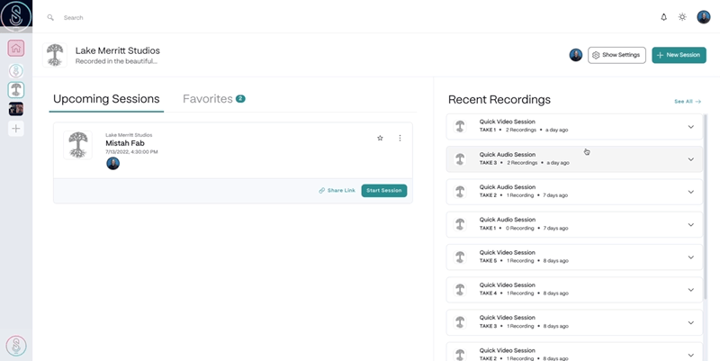Viewport: 720px width, 361px height.
Task: Click the bottom-left sidebar logo icon
Action: click(x=16, y=346)
